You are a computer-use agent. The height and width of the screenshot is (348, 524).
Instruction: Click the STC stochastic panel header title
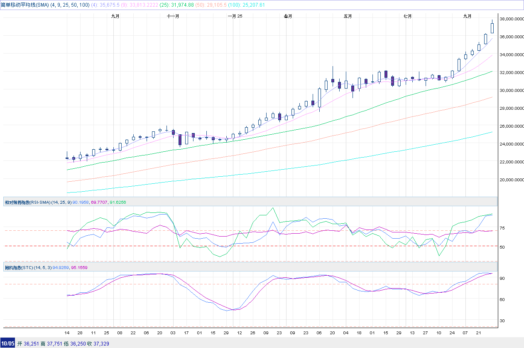pyautogui.click(x=19, y=267)
